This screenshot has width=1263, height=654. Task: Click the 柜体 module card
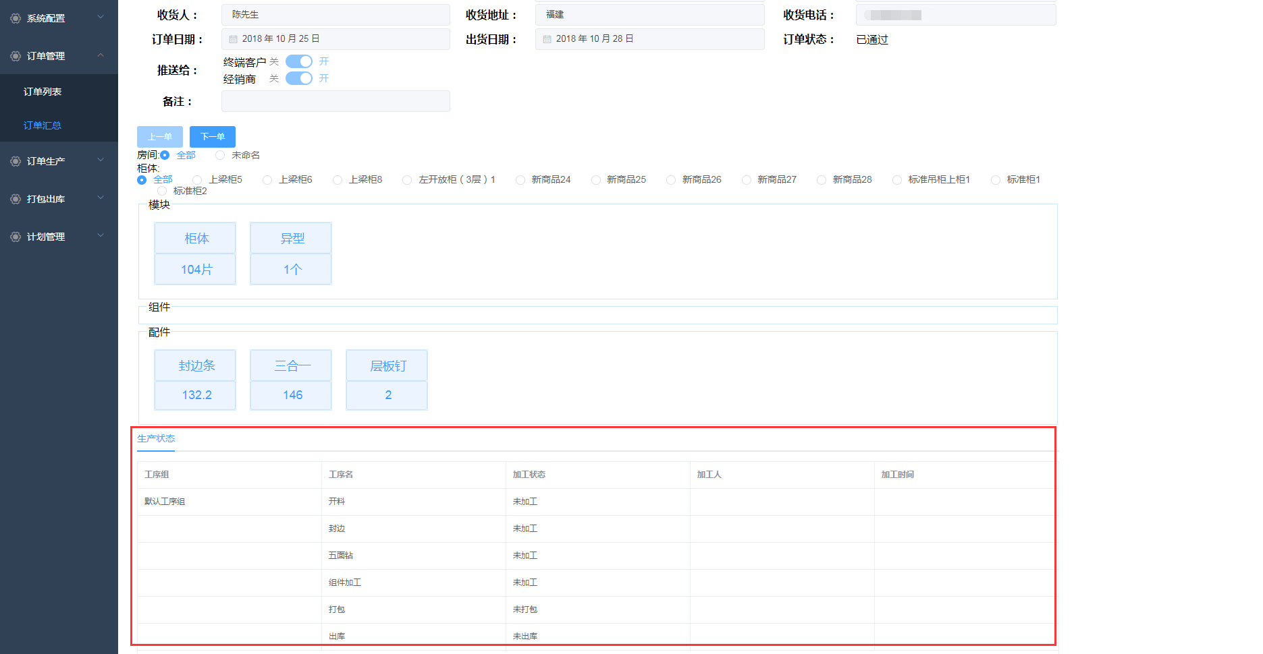click(x=195, y=253)
